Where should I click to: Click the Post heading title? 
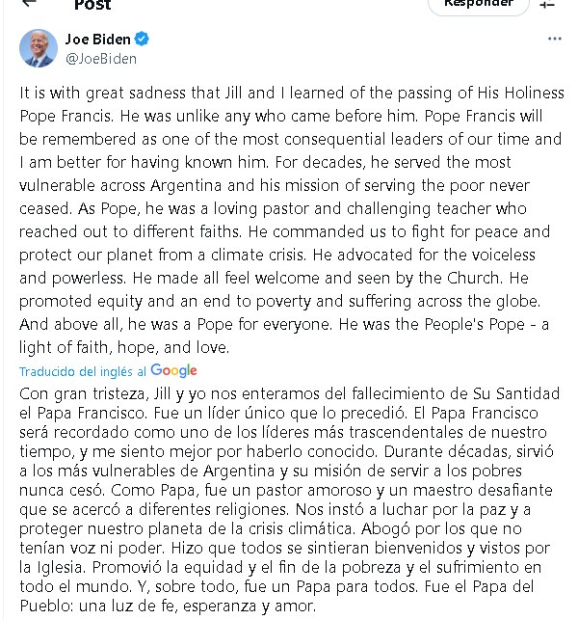pos(92,5)
